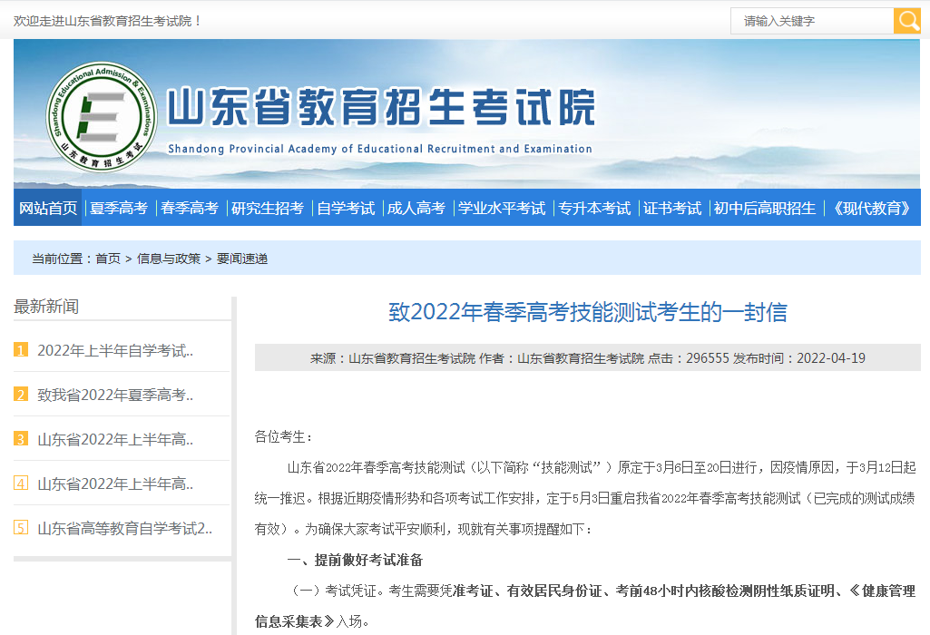
Task: Click the number 4 news rank badge
Action: pyautogui.click(x=21, y=484)
